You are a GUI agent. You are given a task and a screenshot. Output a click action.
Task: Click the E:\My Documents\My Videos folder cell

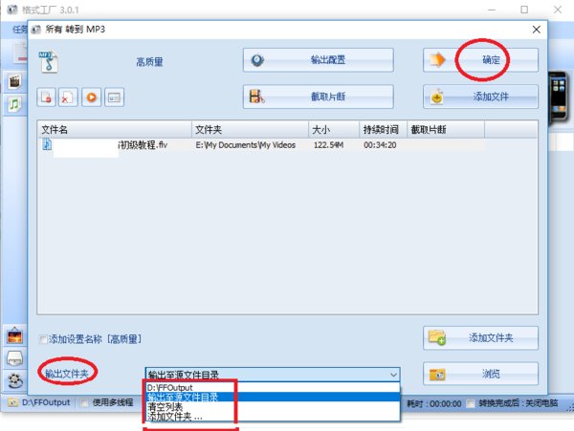246,145
